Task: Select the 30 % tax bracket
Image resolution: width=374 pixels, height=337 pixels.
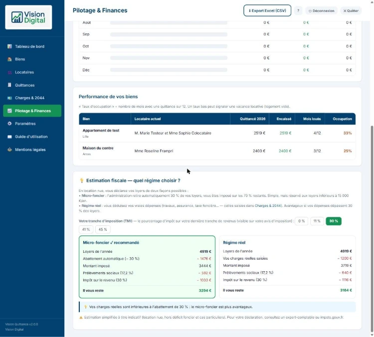Action: point(334,221)
